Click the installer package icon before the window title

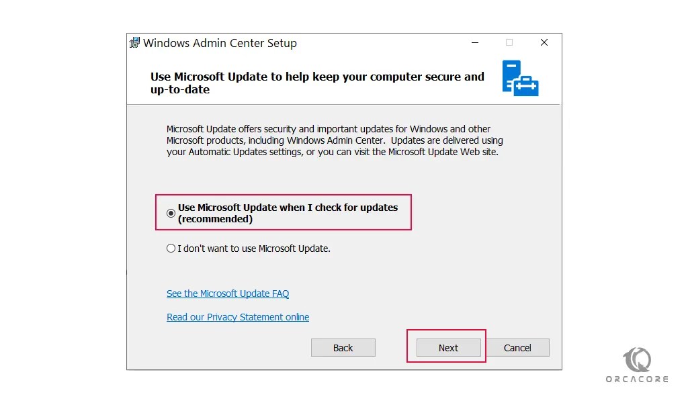(x=134, y=42)
